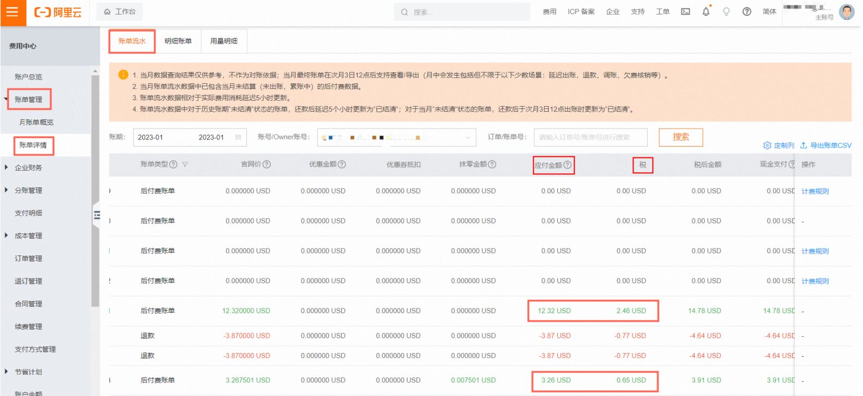Click the calendar icon in 账期 picker

click(x=238, y=137)
